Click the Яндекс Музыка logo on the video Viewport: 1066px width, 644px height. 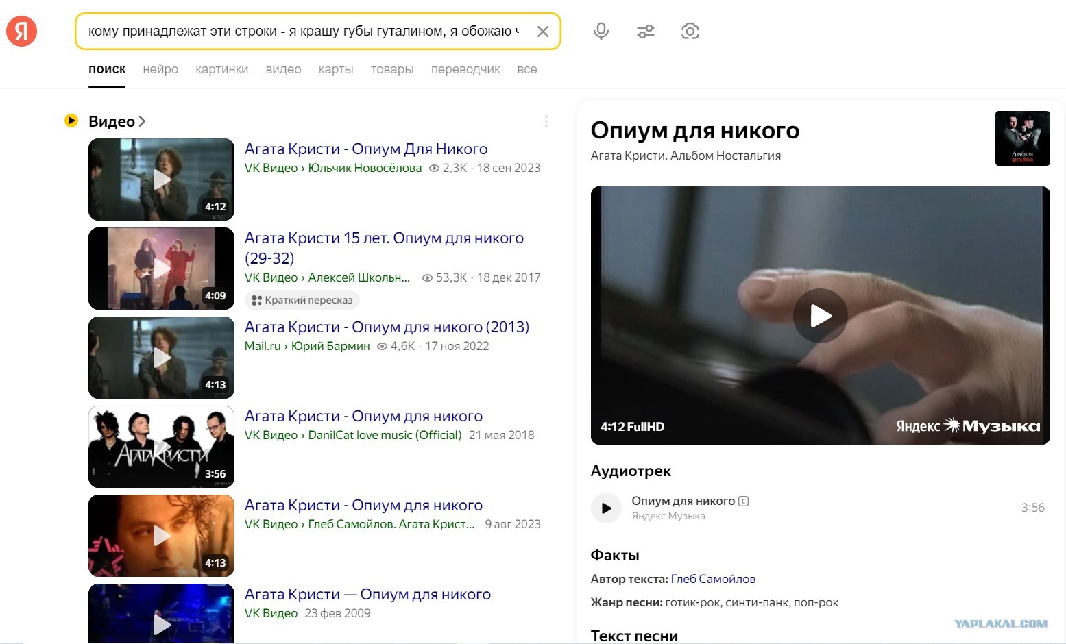[967, 426]
